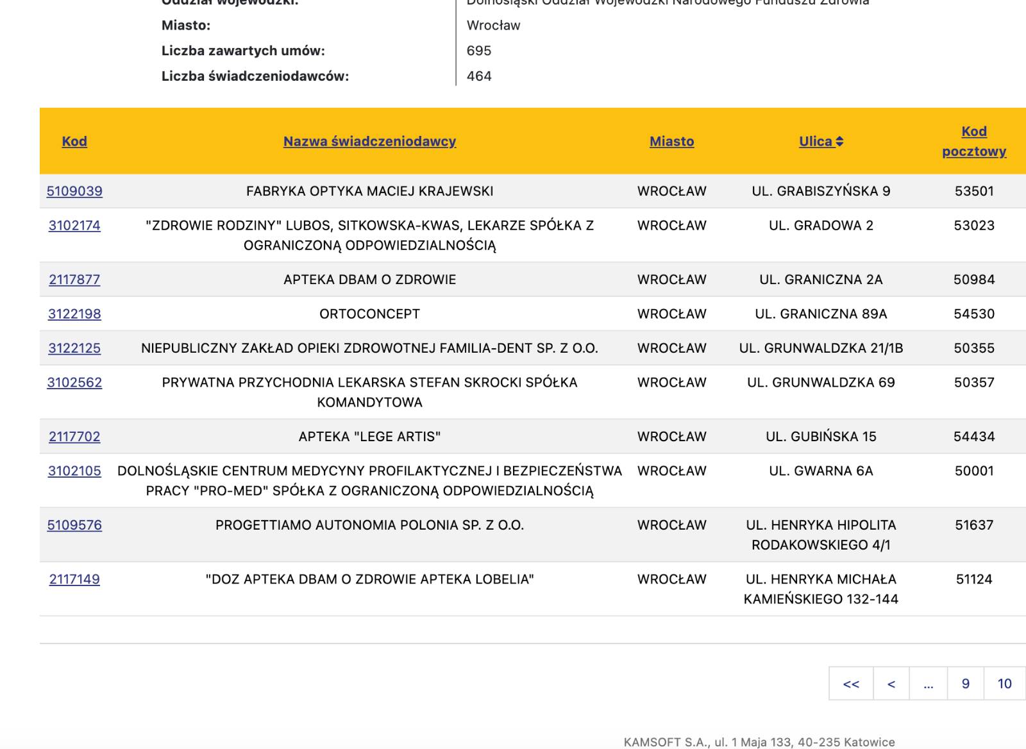1026x749 pixels.
Task: Open provider code 2117877 link
Action: (74, 280)
